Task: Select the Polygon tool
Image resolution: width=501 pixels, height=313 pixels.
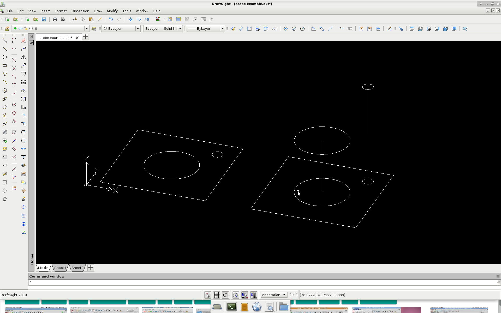Action: 5,57
